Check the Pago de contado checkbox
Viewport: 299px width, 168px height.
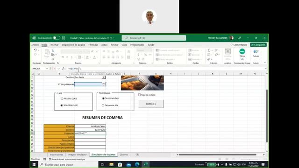[x=139, y=95]
